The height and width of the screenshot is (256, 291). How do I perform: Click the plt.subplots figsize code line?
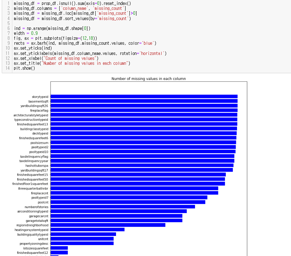(x=55, y=38)
